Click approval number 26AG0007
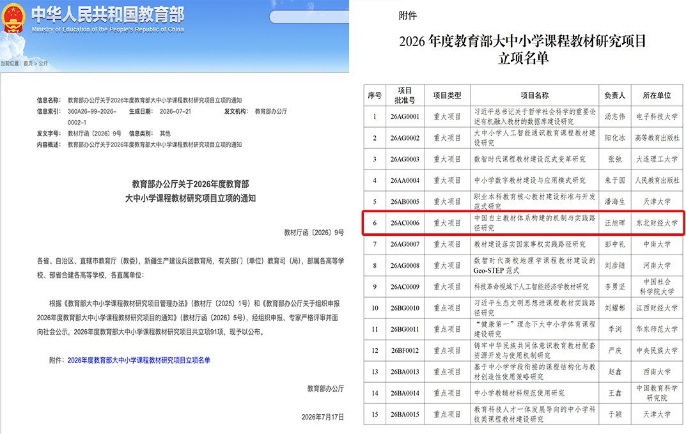 [405, 244]
